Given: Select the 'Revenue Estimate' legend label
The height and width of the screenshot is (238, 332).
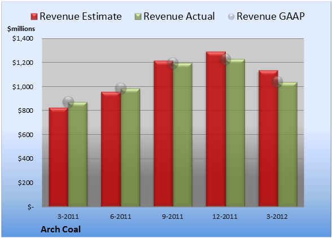Looking at the screenshot, I should point(81,16).
